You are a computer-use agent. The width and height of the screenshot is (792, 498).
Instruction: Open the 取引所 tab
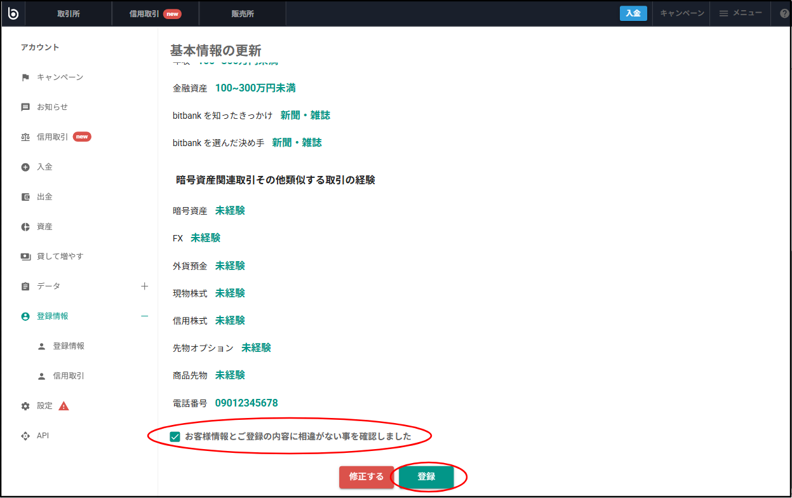[69, 14]
